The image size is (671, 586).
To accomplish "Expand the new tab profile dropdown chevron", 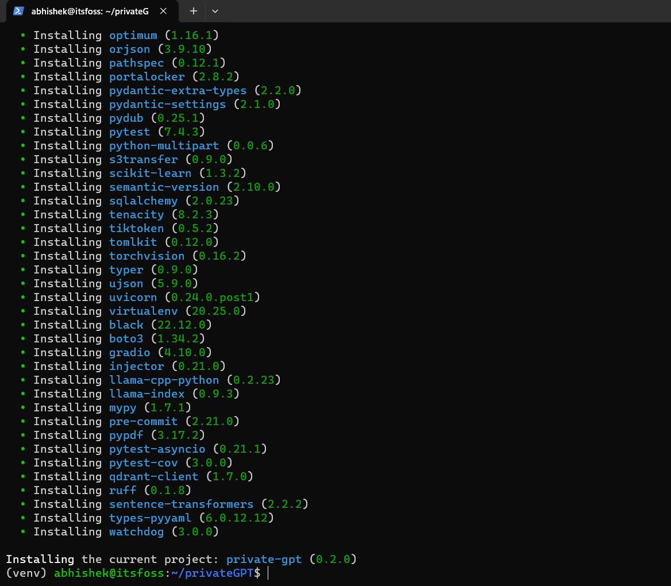I will 215,11.
